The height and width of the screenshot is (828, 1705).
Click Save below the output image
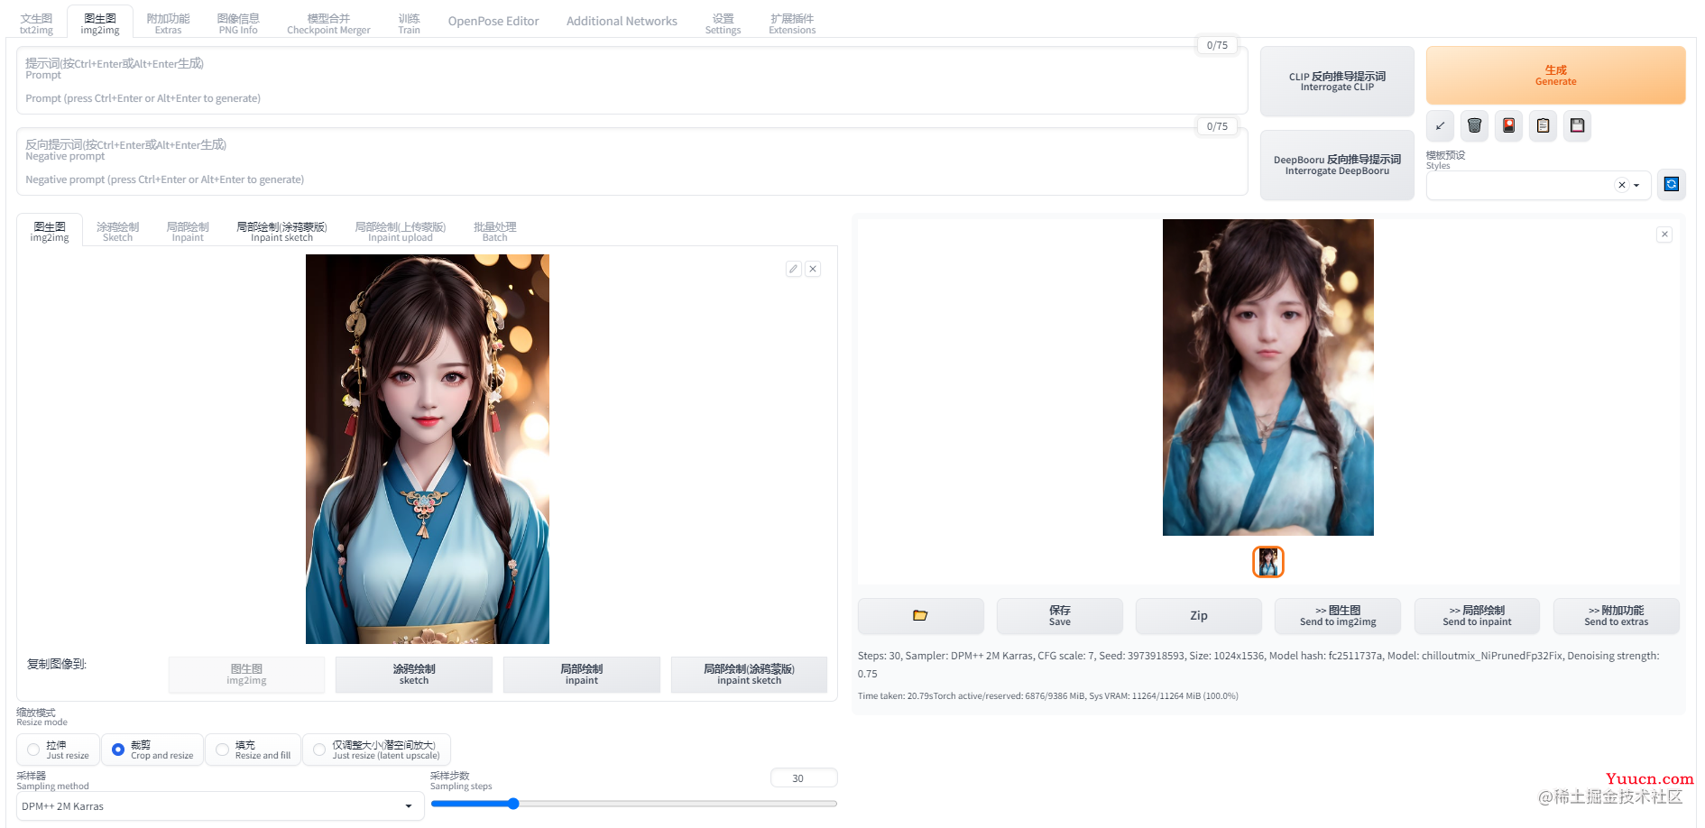(x=1059, y=616)
